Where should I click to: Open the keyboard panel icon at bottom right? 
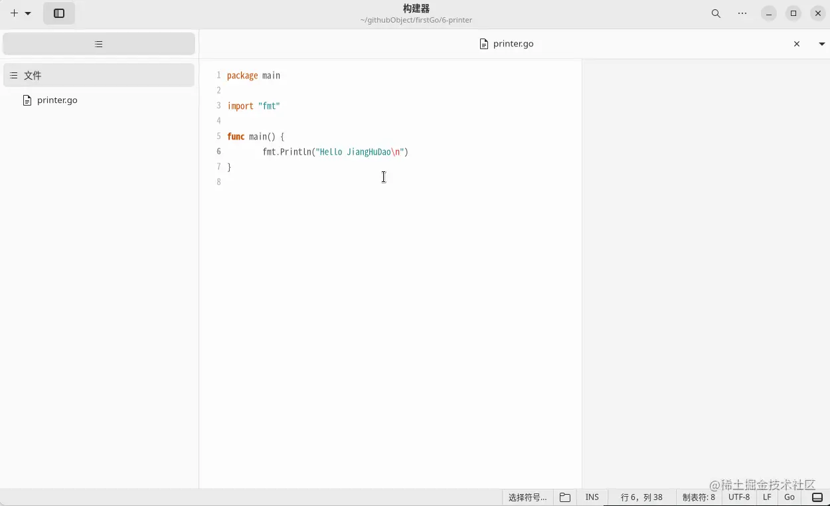[x=818, y=497]
